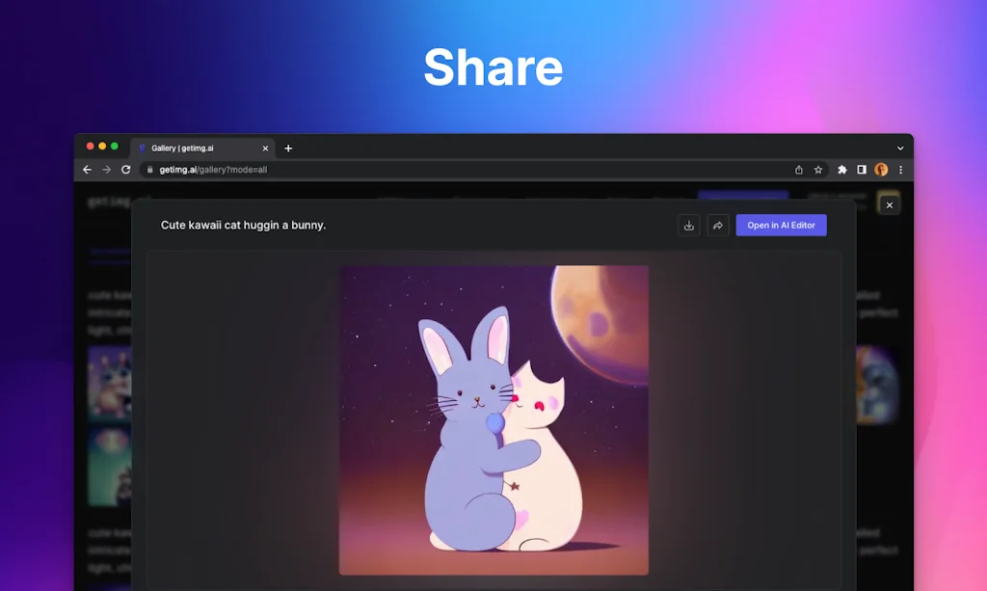Image resolution: width=987 pixels, height=591 pixels.
Task: Click the address bar URL
Action: [212, 170]
